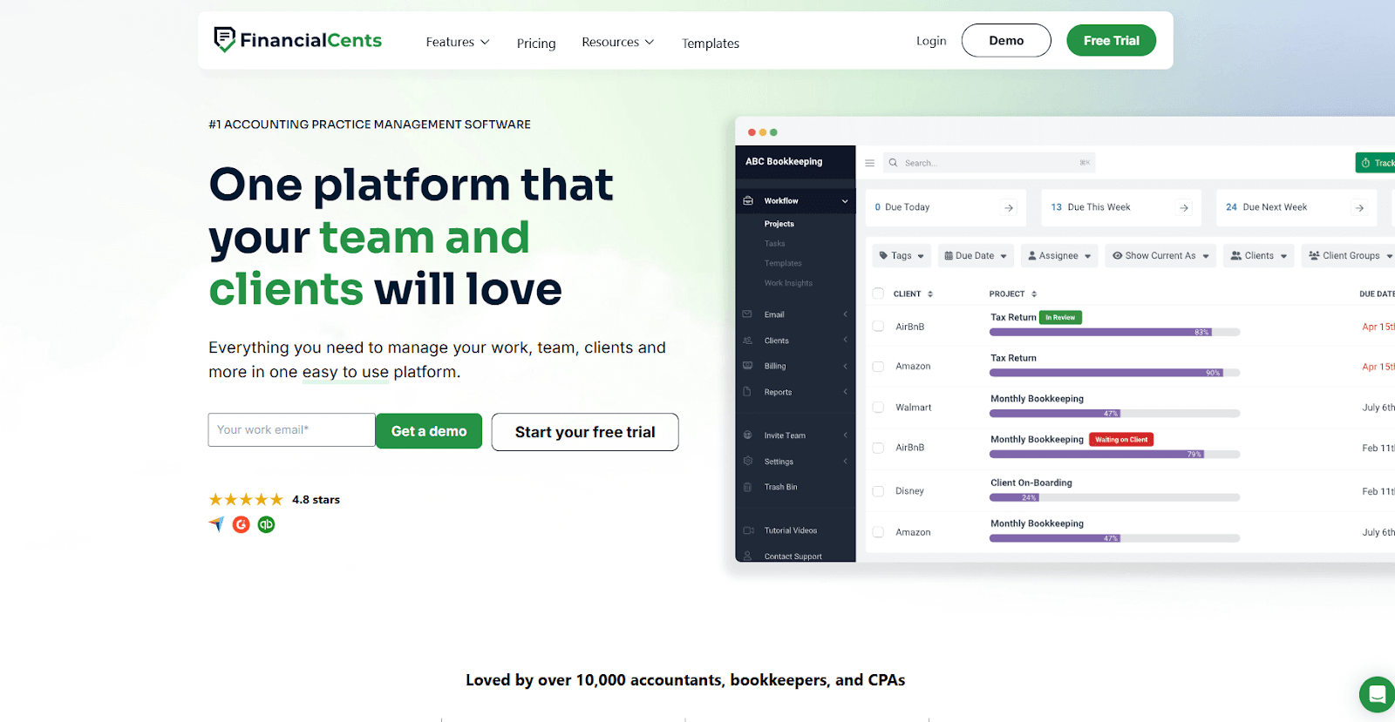
Task: Check the Amazon Monthly Bookkeeping row checkbox
Action: point(878,532)
